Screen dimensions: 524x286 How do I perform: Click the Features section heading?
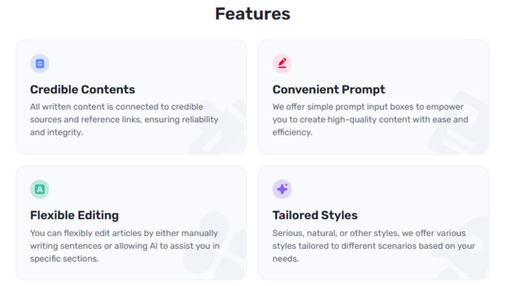[x=253, y=14]
